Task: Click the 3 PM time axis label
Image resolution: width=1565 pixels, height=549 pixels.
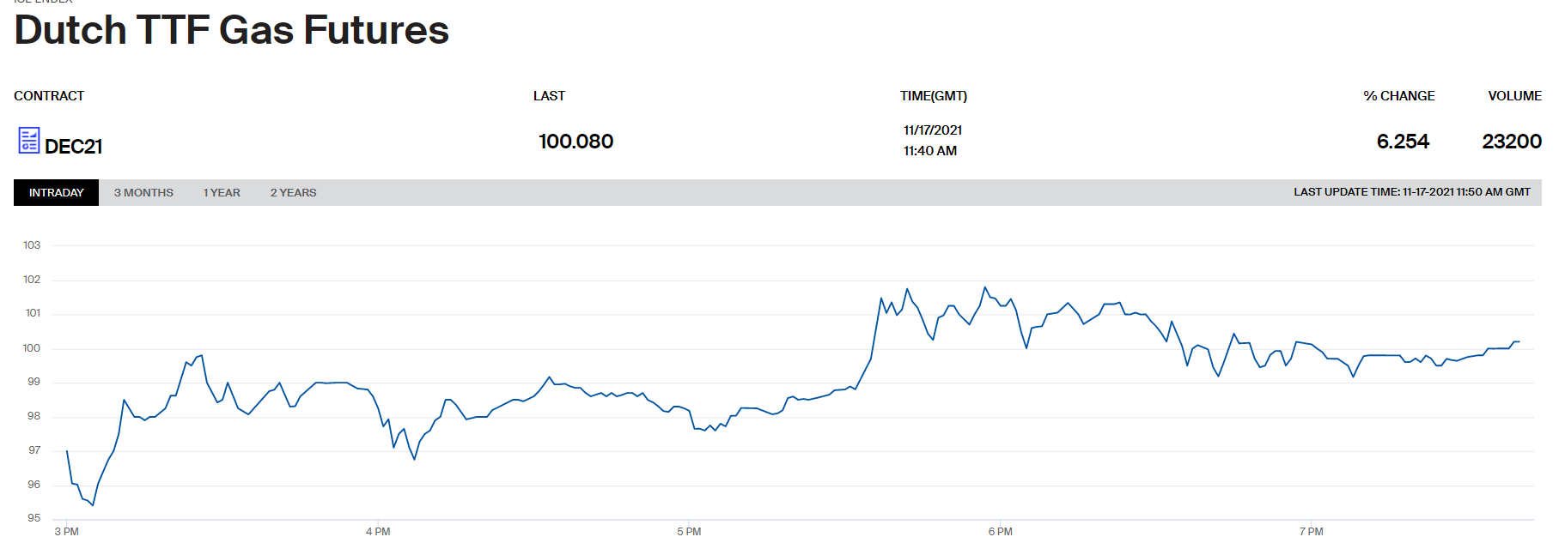Action: click(x=66, y=532)
